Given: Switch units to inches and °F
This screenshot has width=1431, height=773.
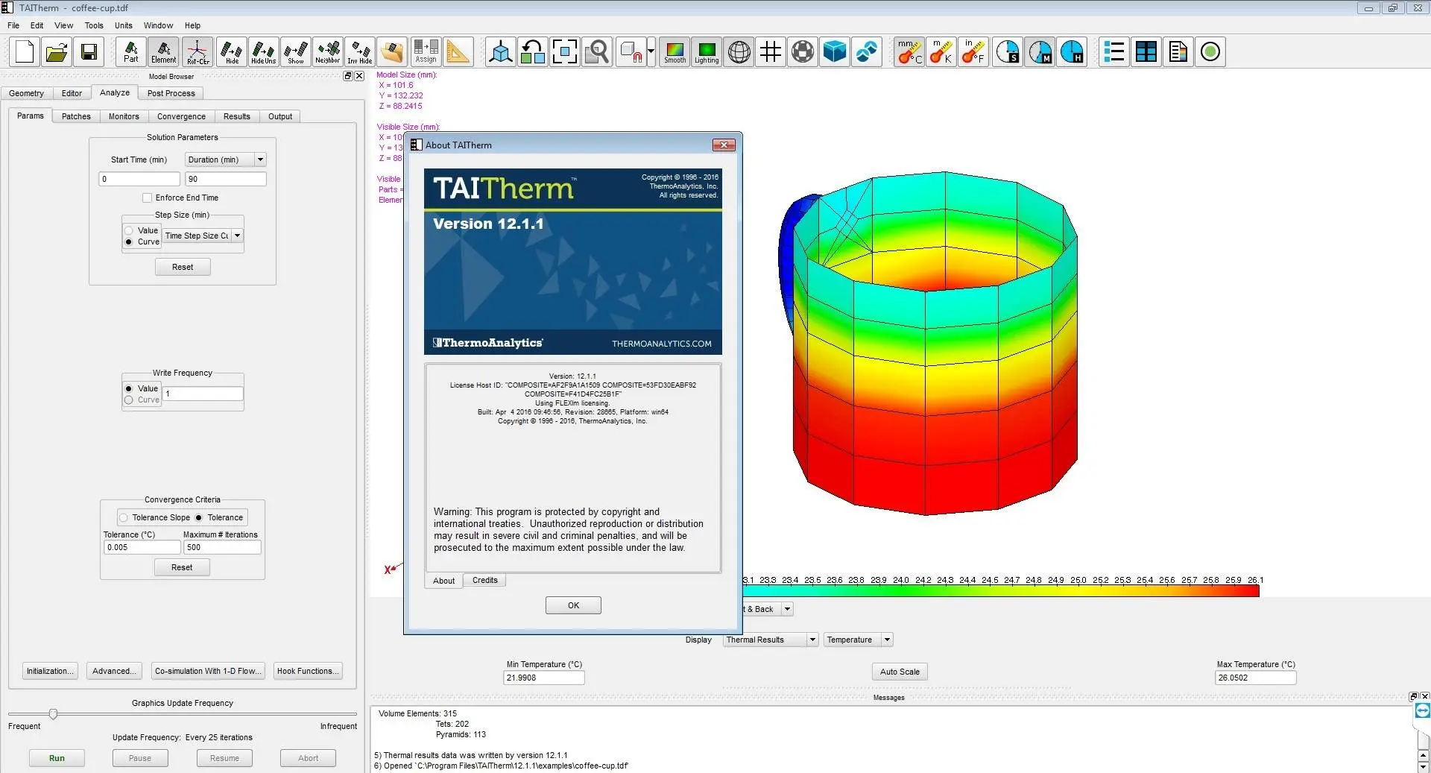Looking at the screenshot, I should click(973, 52).
